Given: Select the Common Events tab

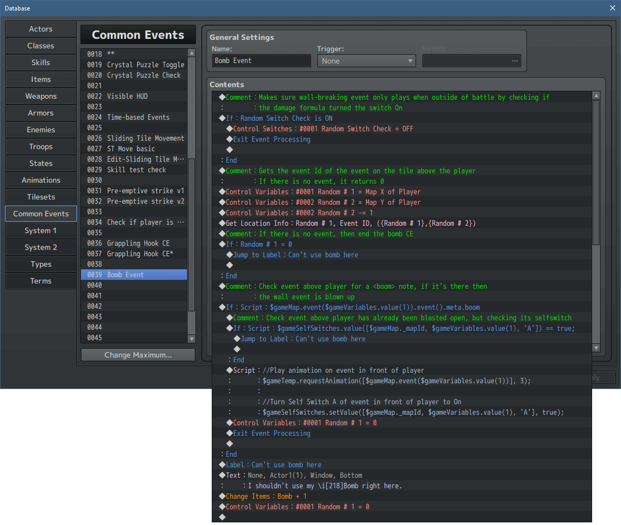Looking at the screenshot, I should click(x=41, y=214).
